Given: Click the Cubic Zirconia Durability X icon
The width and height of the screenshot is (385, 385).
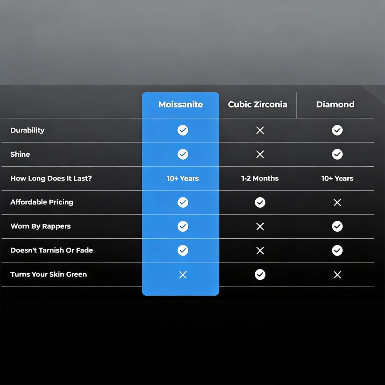Looking at the screenshot, I should (260, 131).
